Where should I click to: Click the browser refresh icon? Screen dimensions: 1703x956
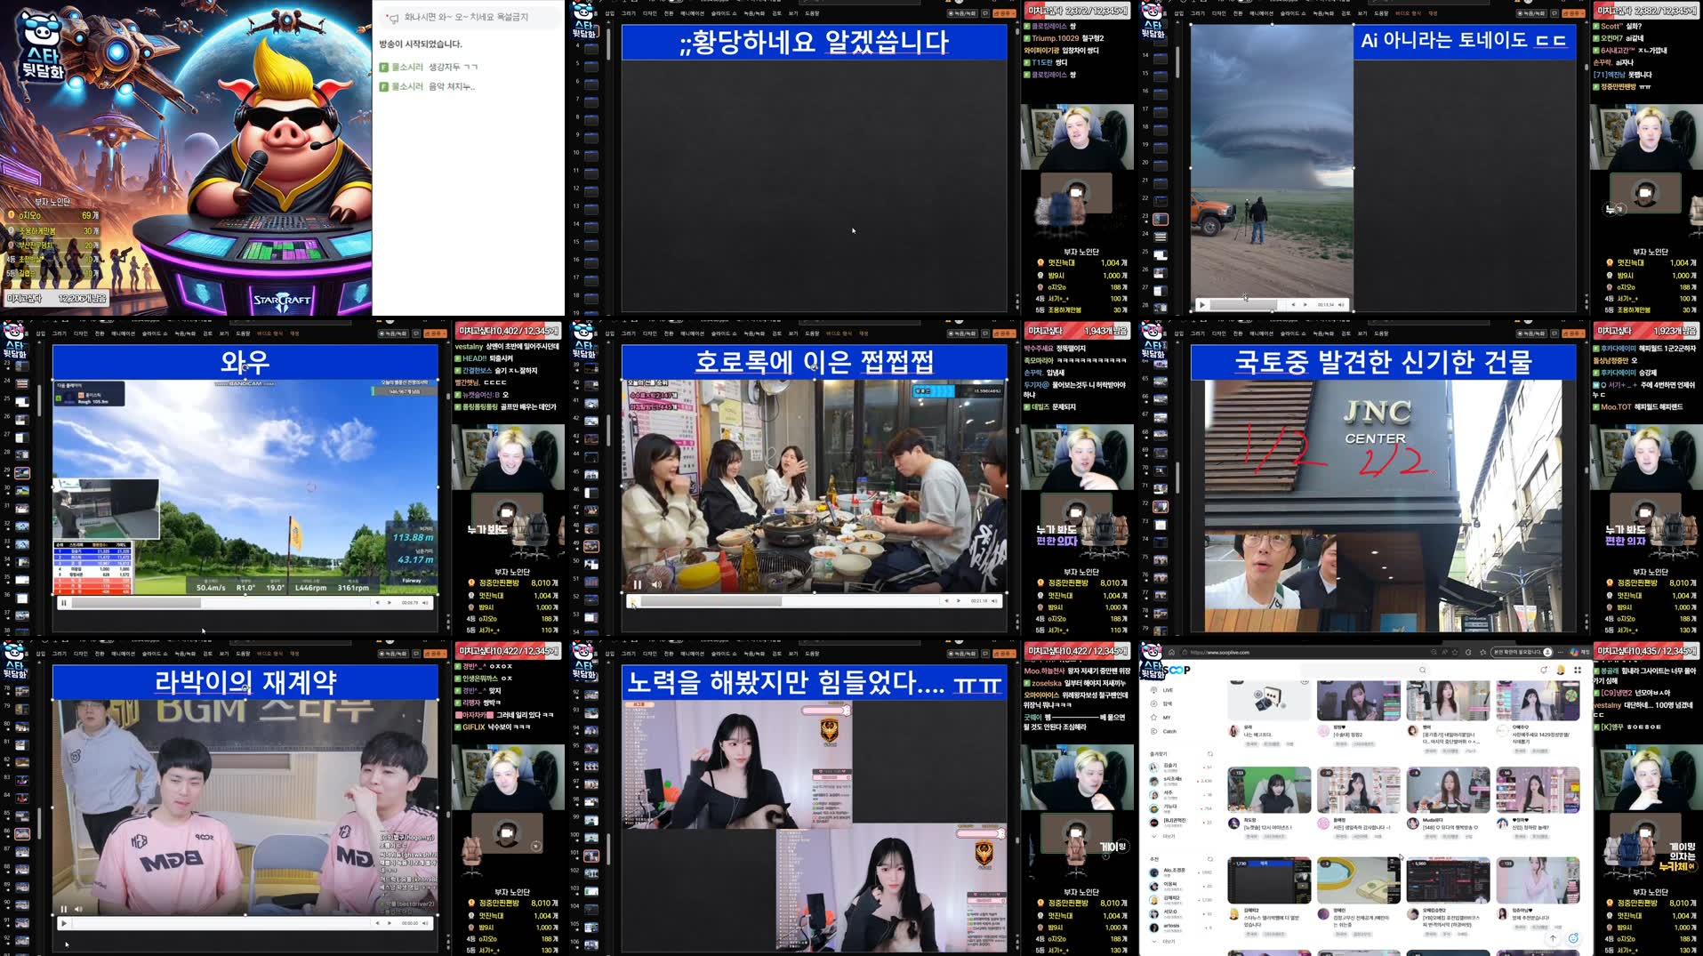1467,653
